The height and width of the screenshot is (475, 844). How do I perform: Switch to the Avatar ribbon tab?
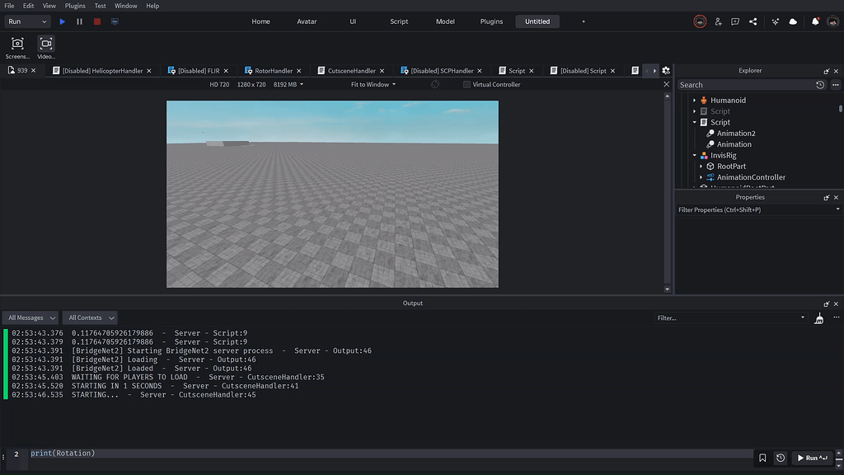coord(307,21)
